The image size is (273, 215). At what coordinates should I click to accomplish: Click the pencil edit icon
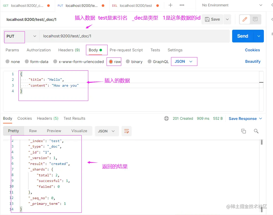click(x=245, y=19)
